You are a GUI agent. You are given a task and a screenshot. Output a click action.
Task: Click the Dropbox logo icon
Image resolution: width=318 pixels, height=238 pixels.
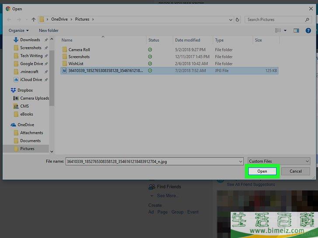click(x=13, y=90)
